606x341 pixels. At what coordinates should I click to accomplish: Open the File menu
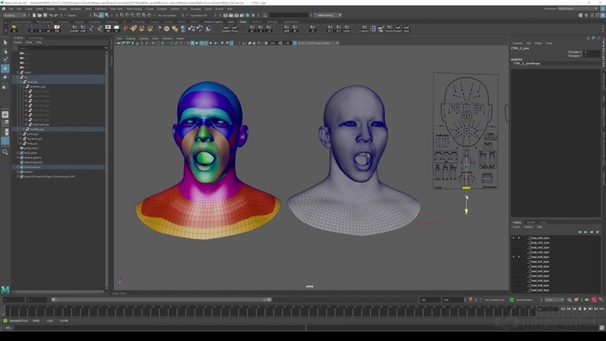click(11, 9)
